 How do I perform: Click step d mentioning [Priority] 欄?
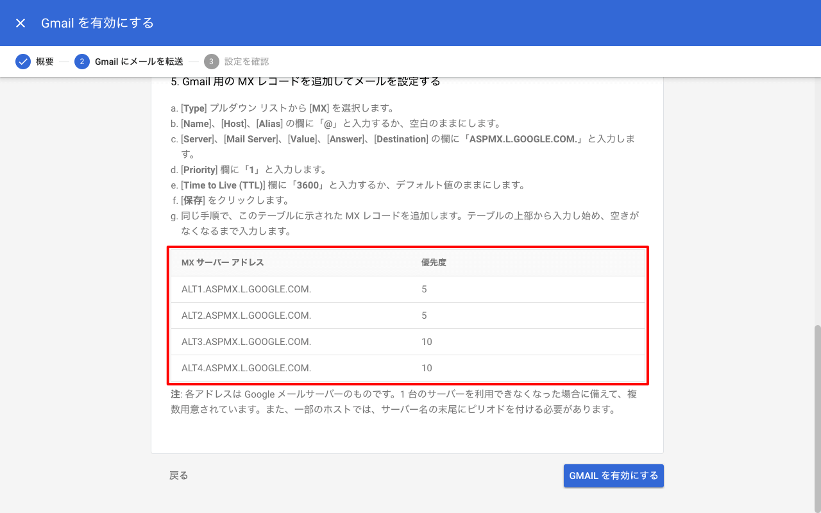pos(249,170)
